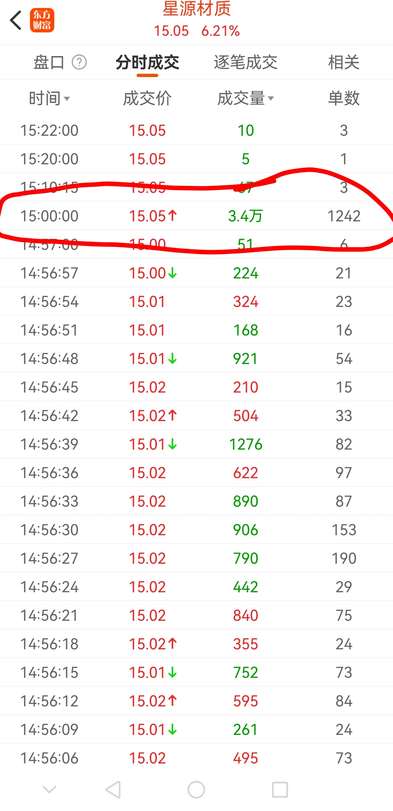Tap the Android back triangle button
The width and height of the screenshot is (393, 811).
(113, 789)
